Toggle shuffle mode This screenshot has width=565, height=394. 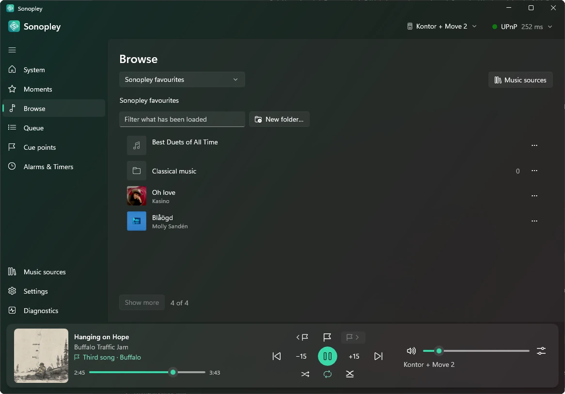(x=305, y=374)
